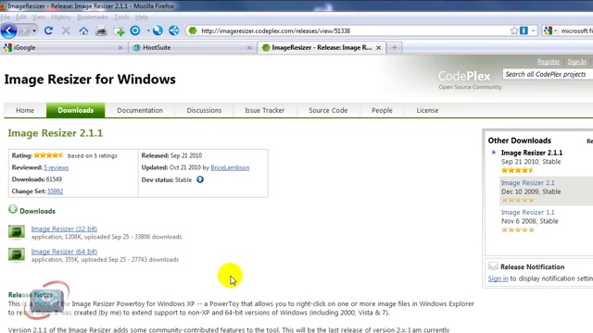The width and height of the screenshot is (593, 333).
Task: Bookmark this page with the star icon
Action: pos(514,31)
